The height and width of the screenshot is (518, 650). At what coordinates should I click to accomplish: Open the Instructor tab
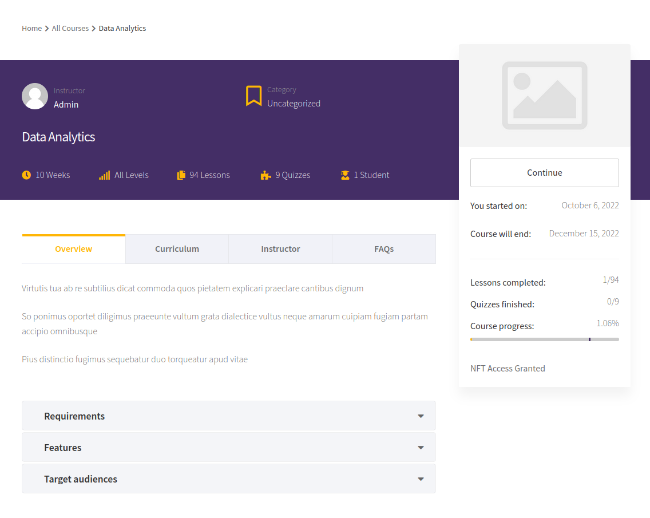pyautogui.click(x=280, y=249)
